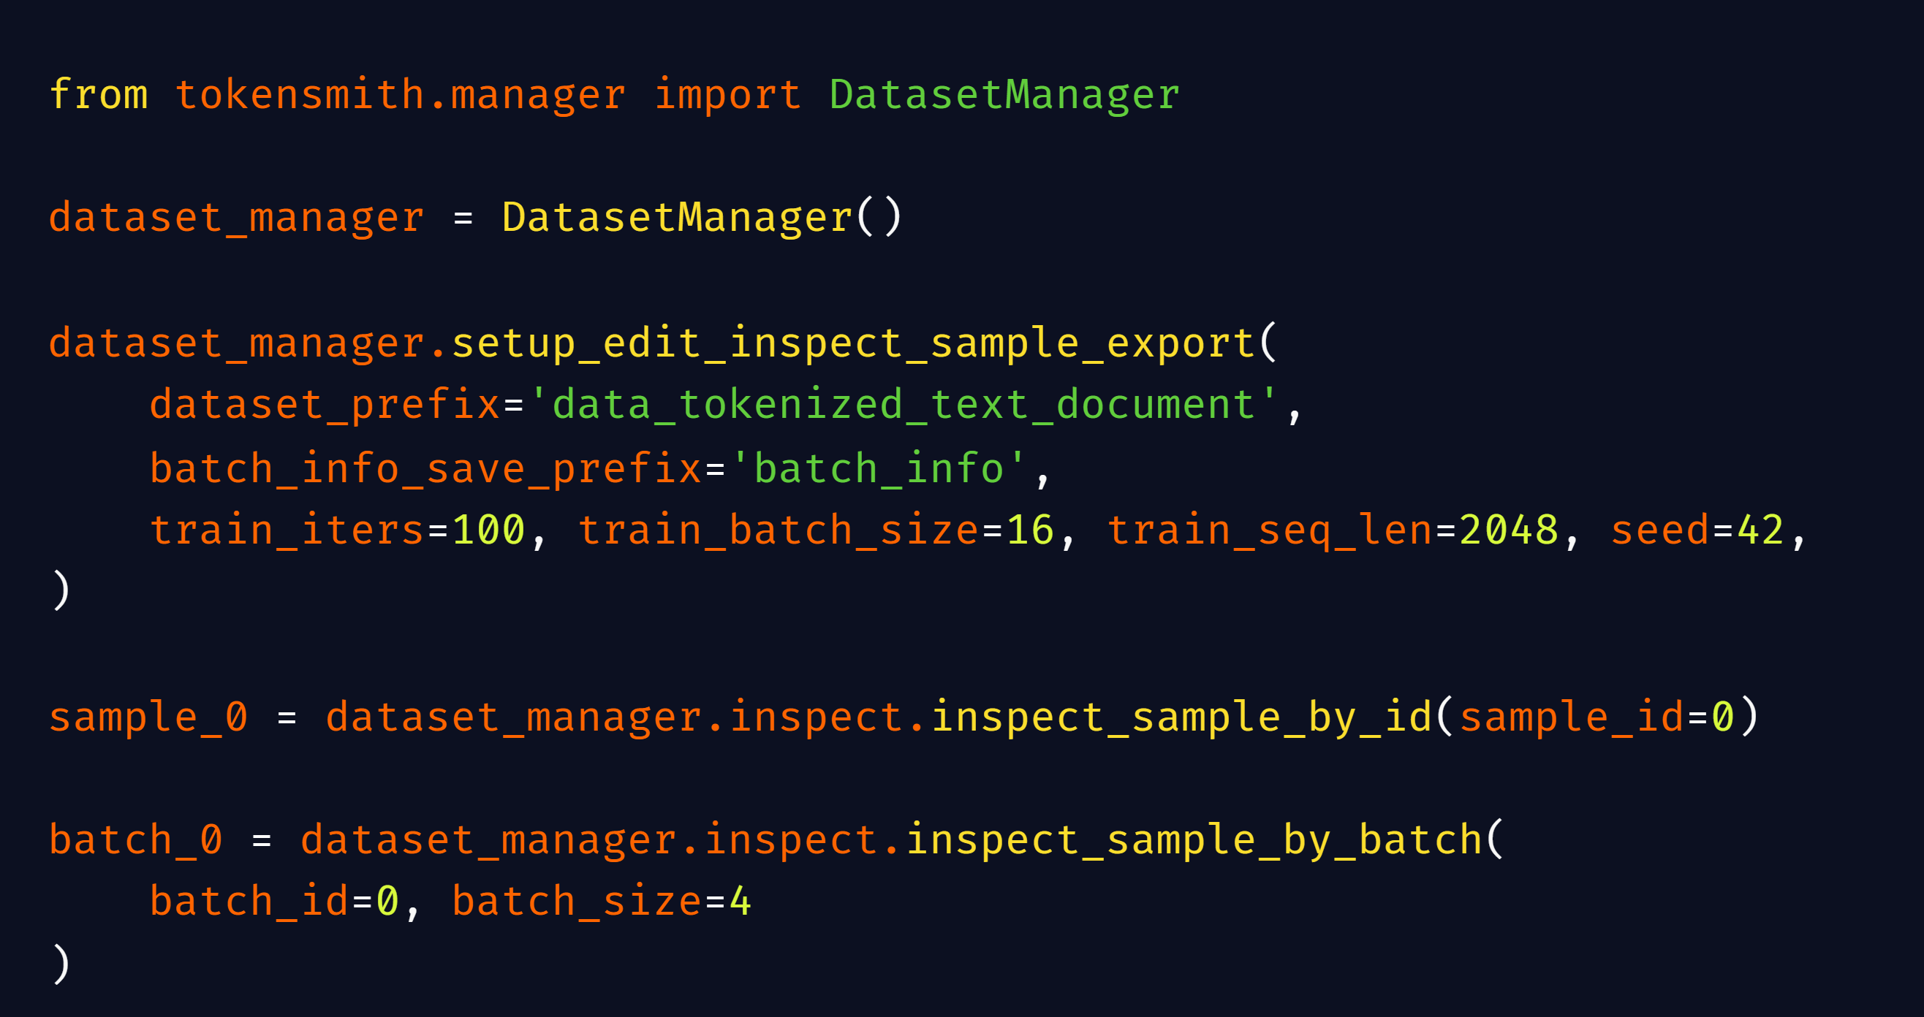Click the green DatasetManager class in the import line
The width and height of the screenshot is (1924, 1017).
1004,95
